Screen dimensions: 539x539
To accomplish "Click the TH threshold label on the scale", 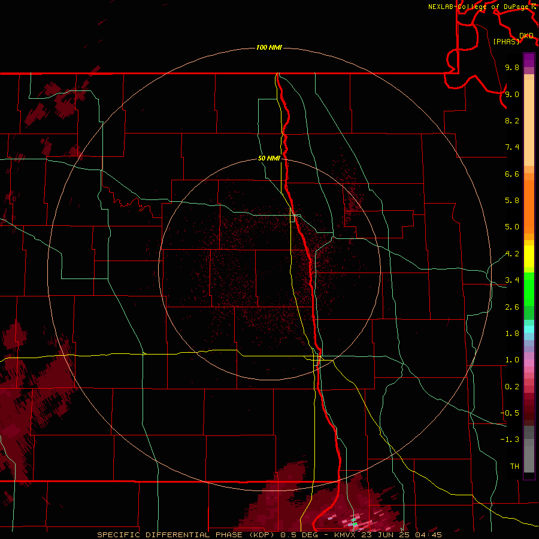I will [514, 467].
